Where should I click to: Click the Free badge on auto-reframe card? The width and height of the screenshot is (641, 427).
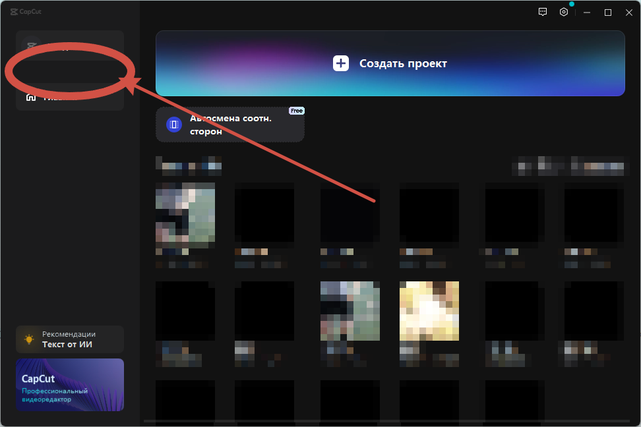coord(297,111)
